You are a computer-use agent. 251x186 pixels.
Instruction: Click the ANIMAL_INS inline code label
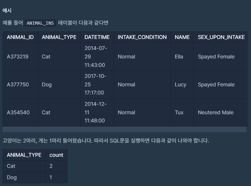tap(40, 23)
